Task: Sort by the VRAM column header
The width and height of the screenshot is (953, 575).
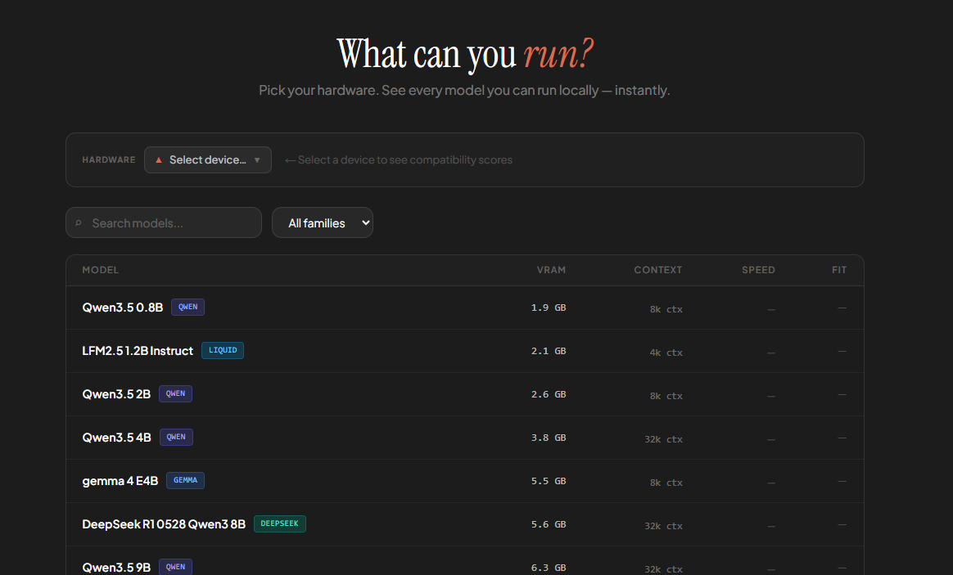Action: pyautogui.click(x=551, y=270)
